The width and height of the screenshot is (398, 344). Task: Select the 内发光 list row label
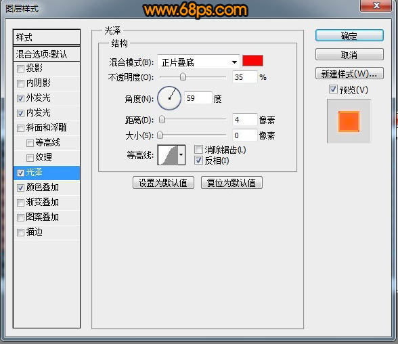[38, 112]
